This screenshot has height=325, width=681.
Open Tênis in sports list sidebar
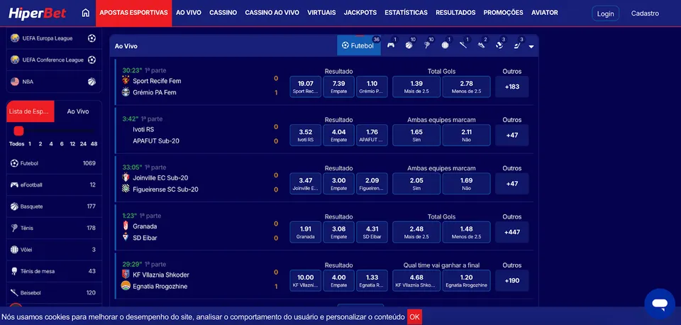tap(54, 228)
